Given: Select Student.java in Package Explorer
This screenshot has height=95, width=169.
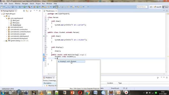Looking at the screenshot, I should click(17, 25).
